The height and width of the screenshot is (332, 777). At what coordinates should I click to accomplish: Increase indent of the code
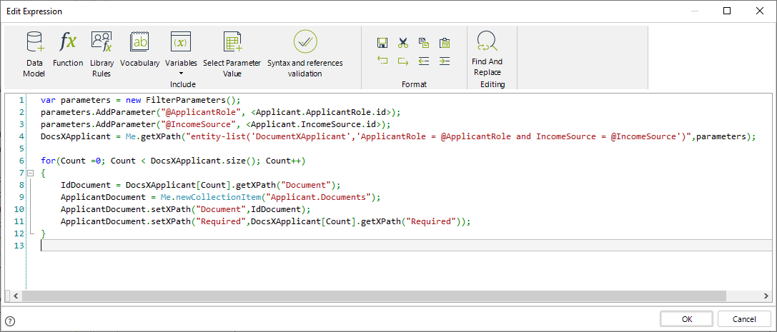(x=445, y=61)
